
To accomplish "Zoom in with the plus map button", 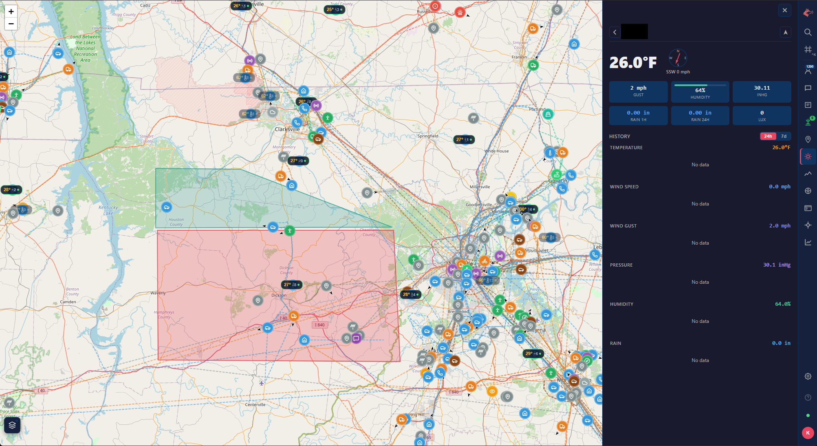I will [11, 11].
